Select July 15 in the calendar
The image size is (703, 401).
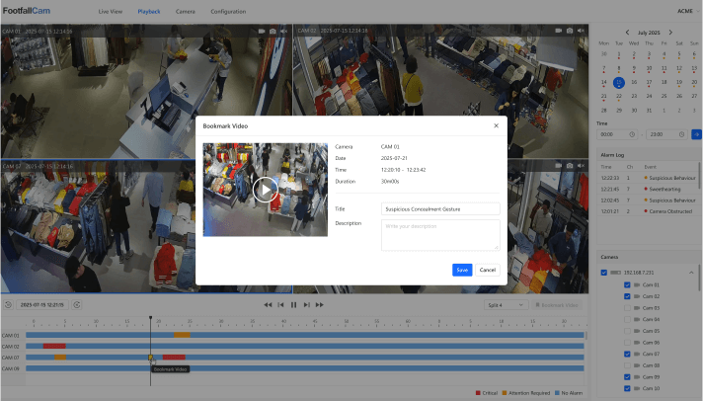[x=619, y=82]
